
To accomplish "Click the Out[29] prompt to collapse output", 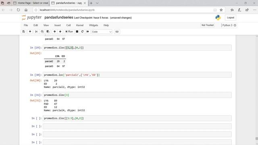I will point(36,53).
